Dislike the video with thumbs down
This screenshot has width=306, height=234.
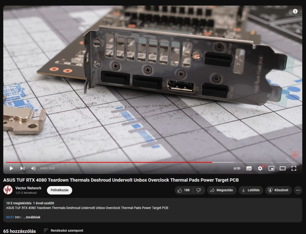point(199,190)
